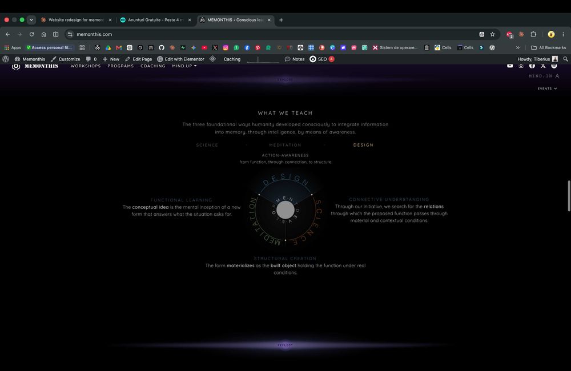Open the WordPress logo in admin bar

pyautogui.click(x=6, y=59)
